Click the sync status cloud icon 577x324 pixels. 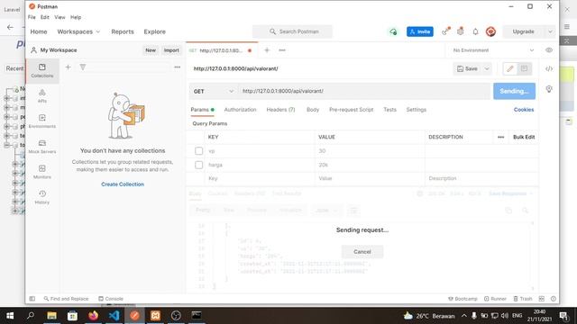coord(393,32)
